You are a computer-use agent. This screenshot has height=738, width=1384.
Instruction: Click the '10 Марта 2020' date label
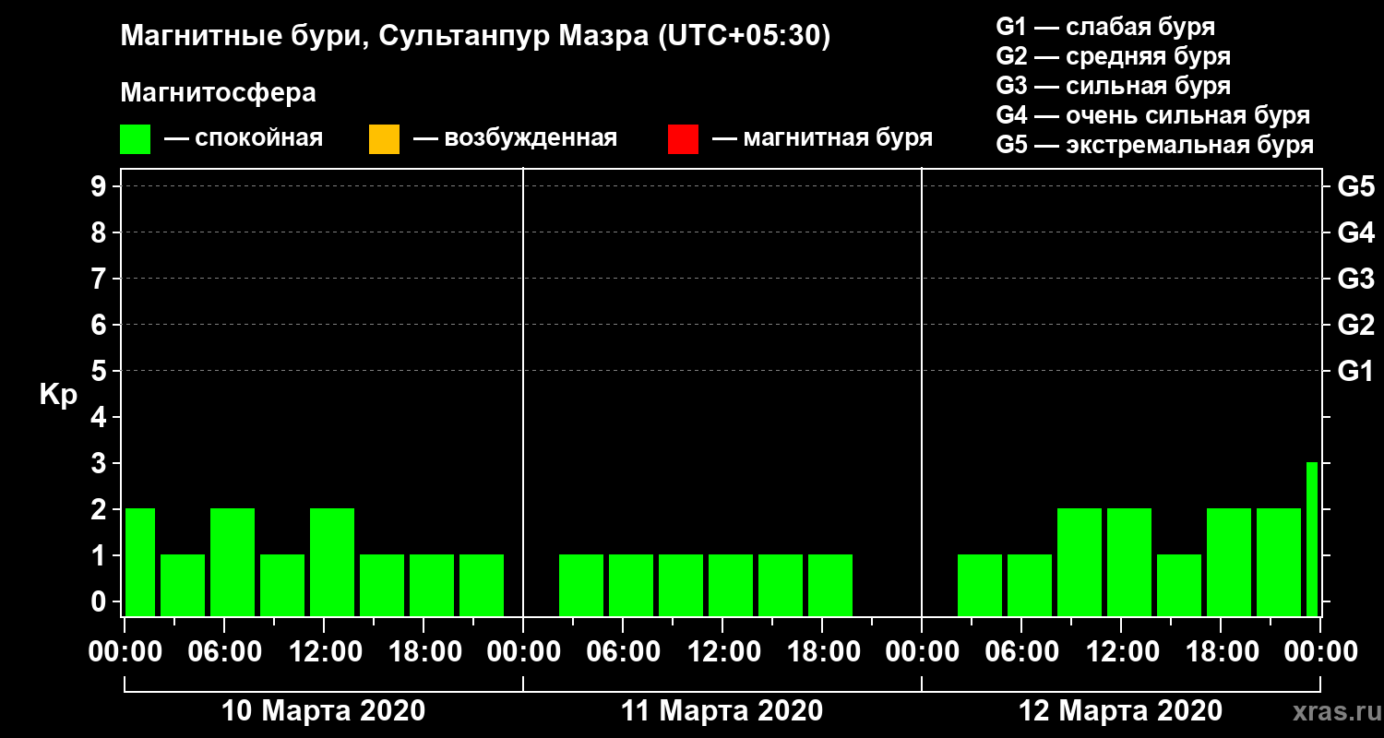point(323,711)
